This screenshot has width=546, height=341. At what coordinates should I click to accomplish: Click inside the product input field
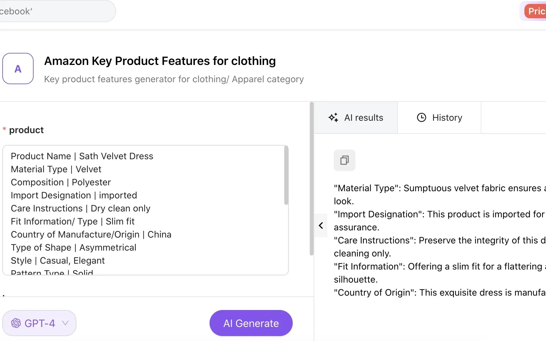point(144,209)
